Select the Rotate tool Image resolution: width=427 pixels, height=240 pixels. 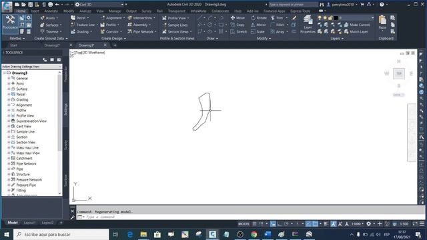click(x=259, y=18)
